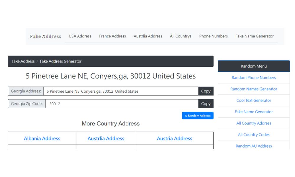295x177 pixels.
Task: Select the large address heading text
Action: click(x=111, y=76)
